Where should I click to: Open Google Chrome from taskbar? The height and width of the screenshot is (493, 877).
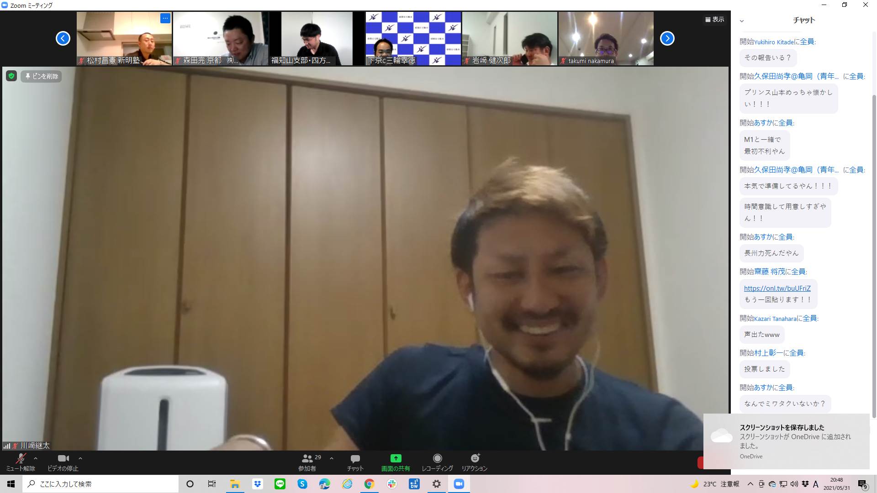tap(370, 484)
